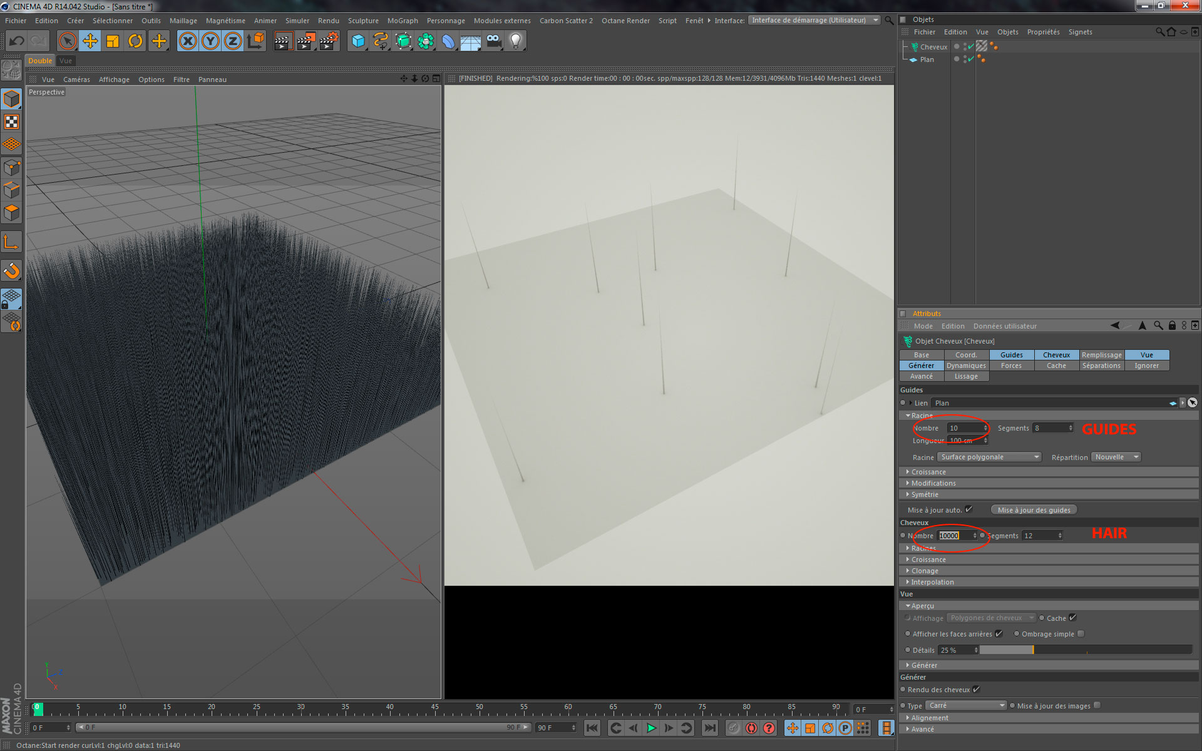Switch to the Double view tab
The width and height of the screenshot is (1202, 751).
point(40,61)
